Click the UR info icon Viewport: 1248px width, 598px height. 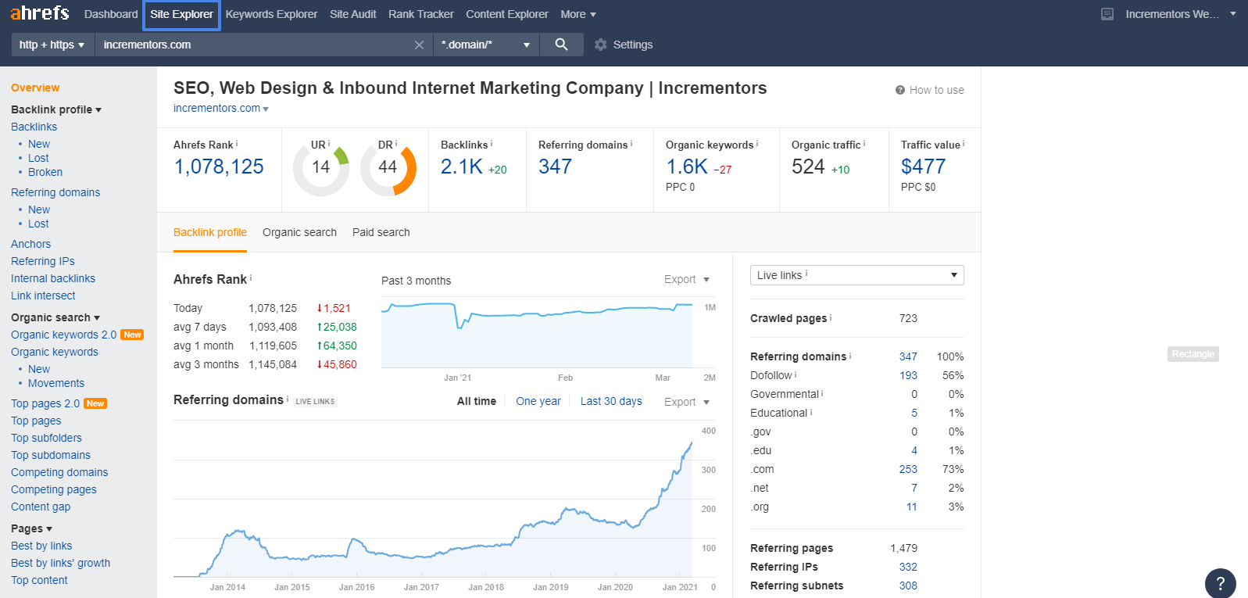[329, 144]
